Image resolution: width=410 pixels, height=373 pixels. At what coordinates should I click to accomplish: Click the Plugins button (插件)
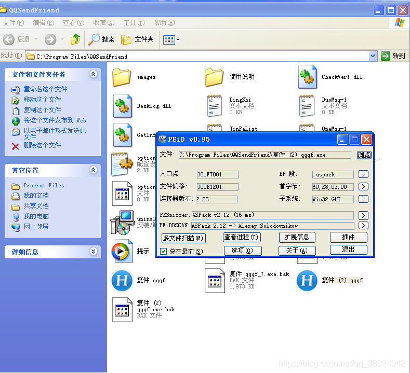point(349,237)
